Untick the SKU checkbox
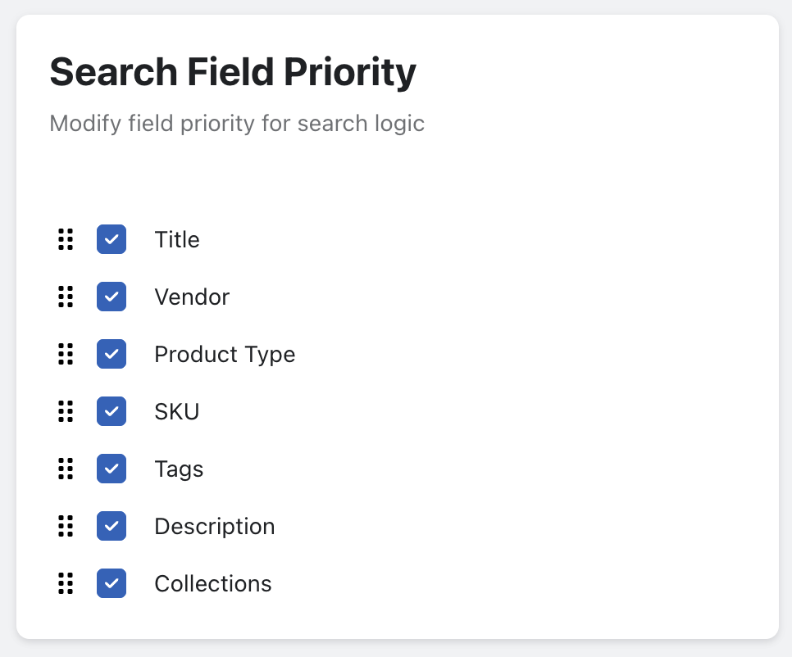The width and height of the screenshot is (792, 657). point(112,411)
